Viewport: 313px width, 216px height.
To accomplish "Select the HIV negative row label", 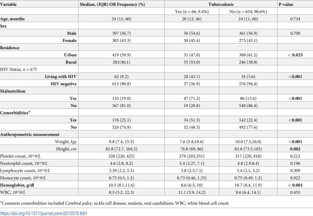I will pos(63,84).
